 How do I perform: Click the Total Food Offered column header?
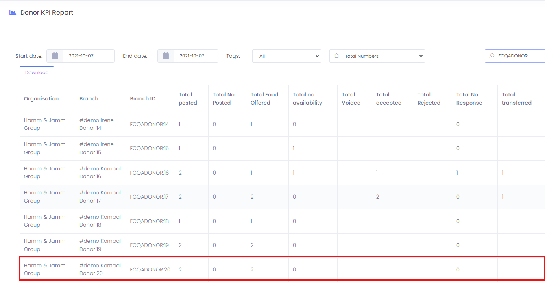pos(264,99)
